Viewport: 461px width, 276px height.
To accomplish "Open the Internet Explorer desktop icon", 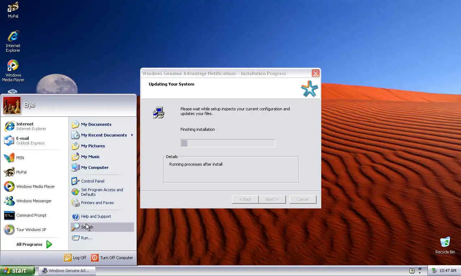I will (13, 41).
